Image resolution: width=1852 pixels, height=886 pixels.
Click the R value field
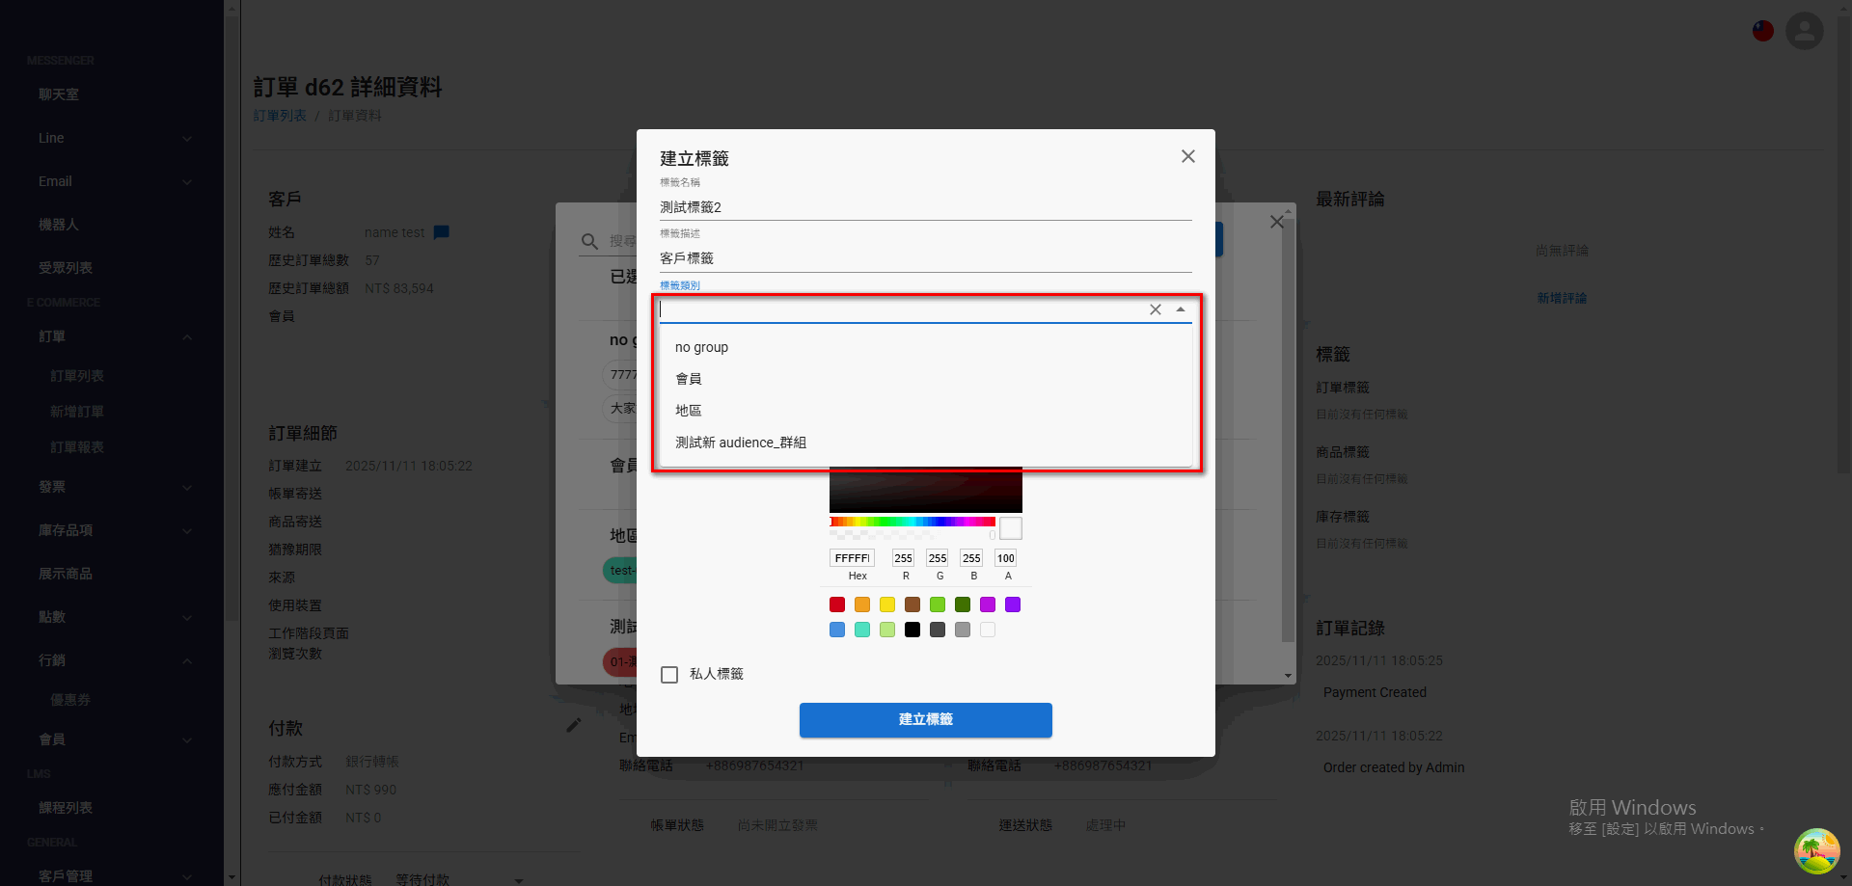(903, 558)
